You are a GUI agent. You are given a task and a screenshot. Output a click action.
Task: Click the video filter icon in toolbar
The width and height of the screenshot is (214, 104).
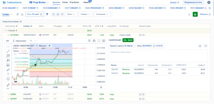(62, 14)
